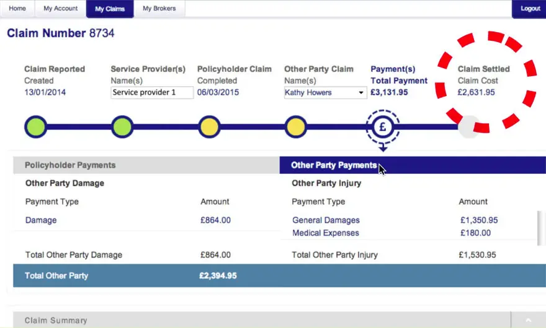Click the £3,131.95 total payment value
This screenshot has width=546, height=328.
point(389,92)
